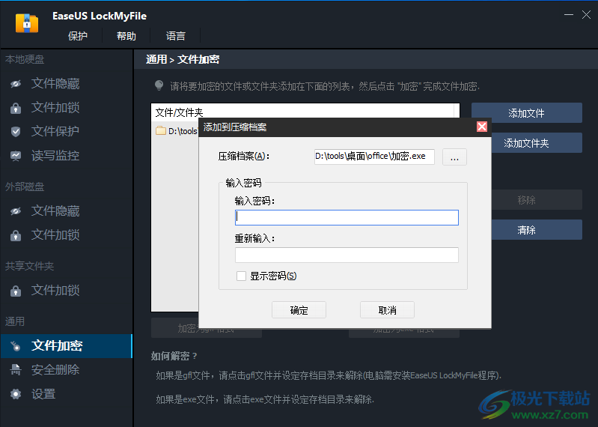
Task: Go to 文件保护 in sidebar
Action: pyautogui.click(x=67, y=131)
